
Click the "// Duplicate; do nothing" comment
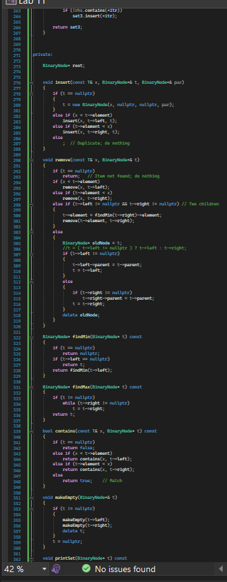(x=100, y=143)
